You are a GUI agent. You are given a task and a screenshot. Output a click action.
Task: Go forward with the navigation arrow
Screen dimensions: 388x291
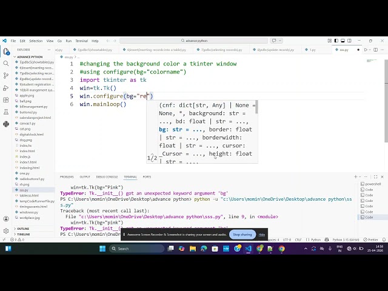[115, 41]
